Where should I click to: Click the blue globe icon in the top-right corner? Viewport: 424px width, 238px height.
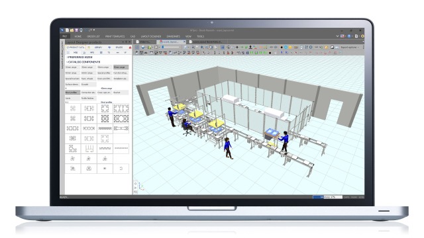[349, 36]
